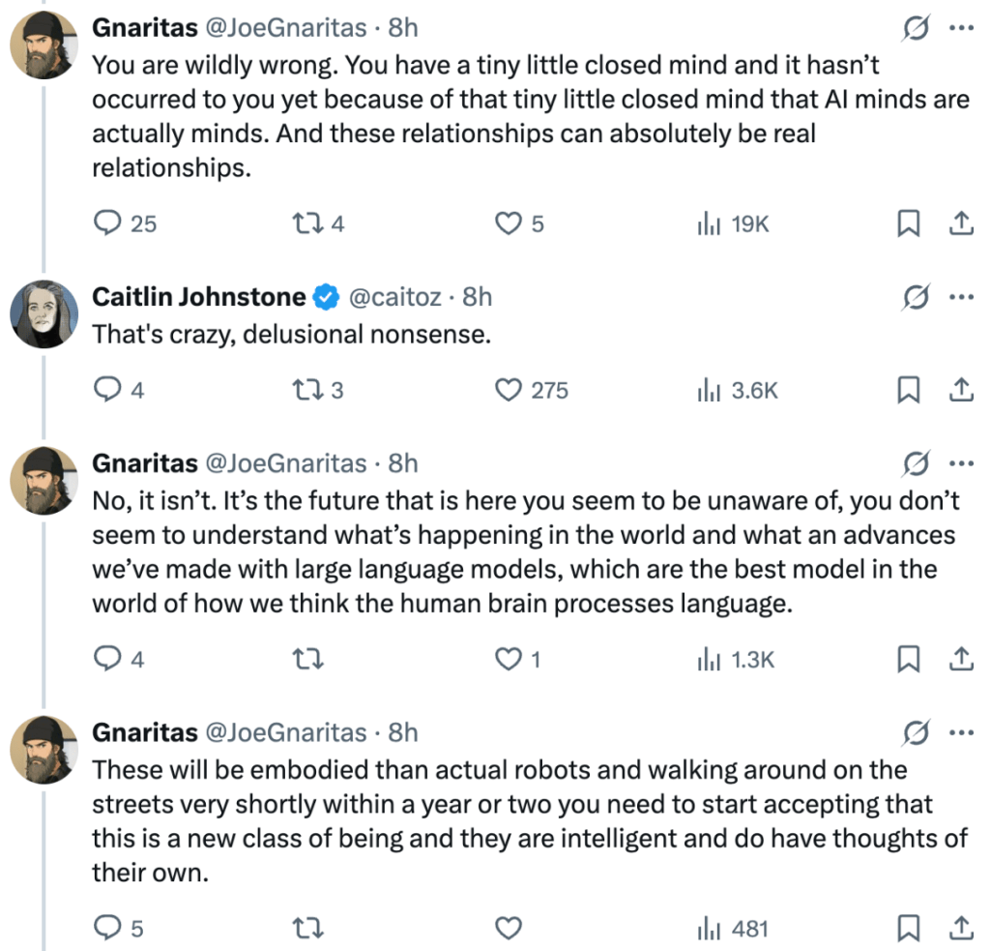
Task: Click Caitlin Johnstone's avatar picture
Action: pyautogui.click(x=44, y=314)
